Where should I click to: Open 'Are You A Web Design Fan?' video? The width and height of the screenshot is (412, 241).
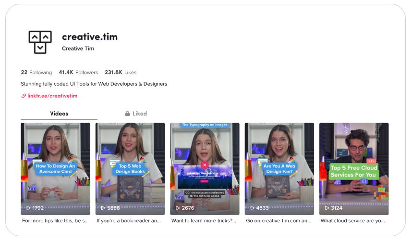(279, 168)
